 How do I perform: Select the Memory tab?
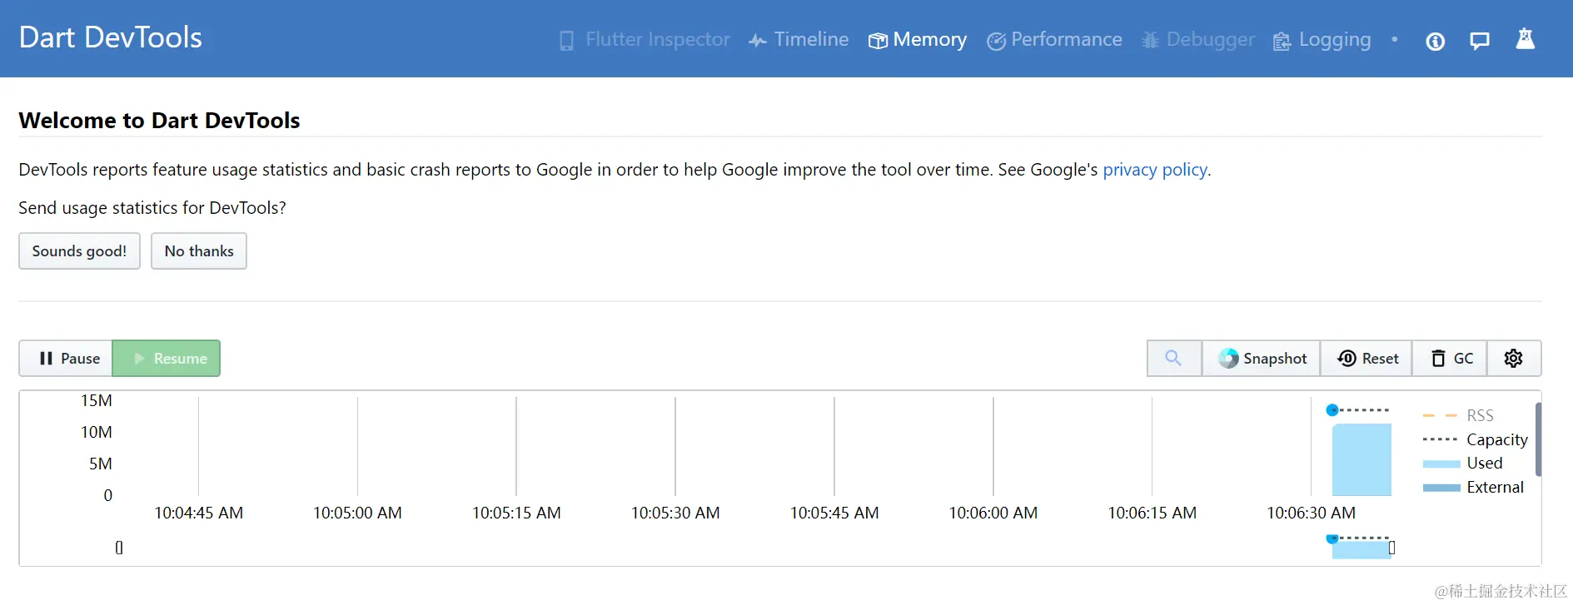[x=917, y=40]
